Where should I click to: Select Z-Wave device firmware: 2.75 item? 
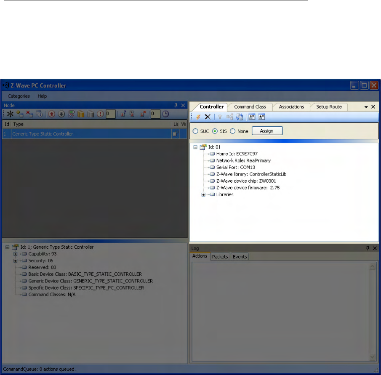(x=248, y=188)
